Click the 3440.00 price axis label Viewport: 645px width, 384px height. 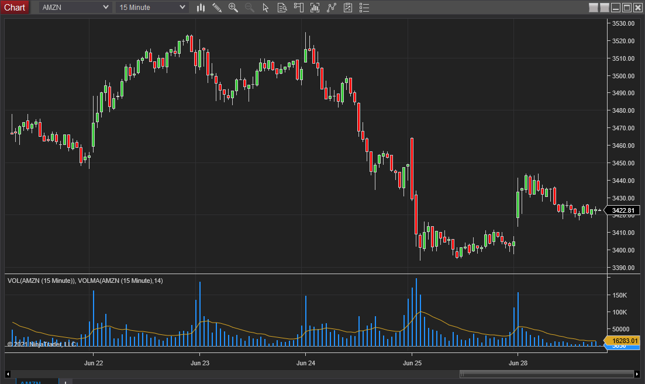(623, 181)
